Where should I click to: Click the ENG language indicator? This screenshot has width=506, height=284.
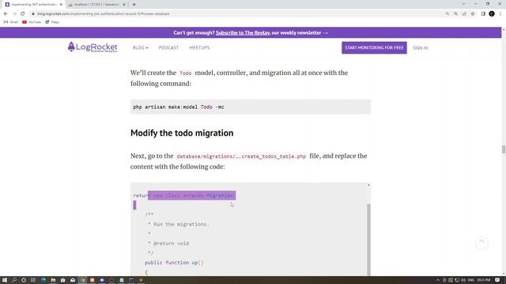click(471, 280)
